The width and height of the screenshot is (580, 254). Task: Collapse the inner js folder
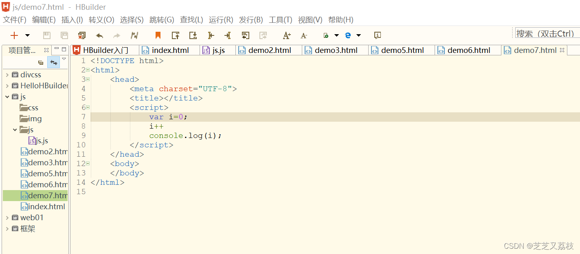[15, 130]
